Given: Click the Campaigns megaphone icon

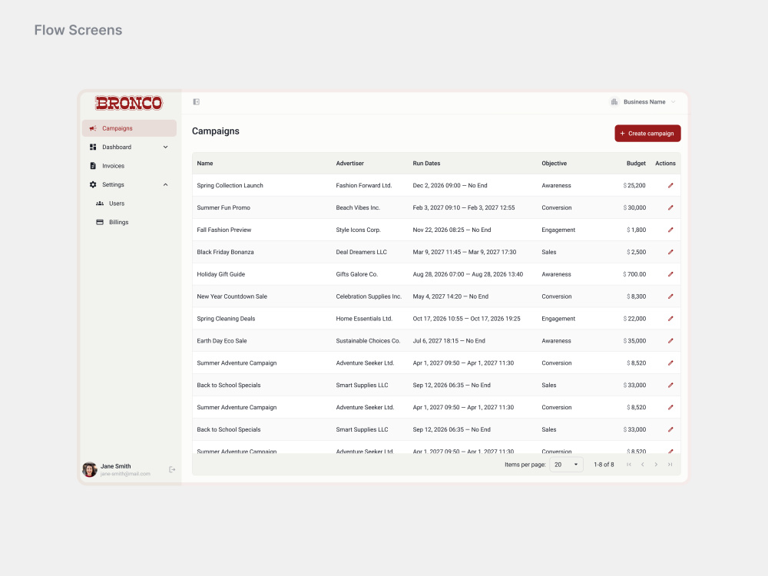Looking at the screenshot, I should click(x=93, y=128).
